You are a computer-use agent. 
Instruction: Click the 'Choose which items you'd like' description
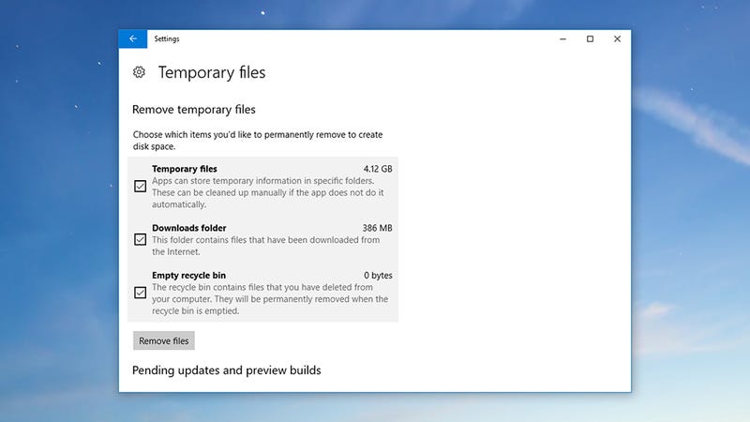[258, 141]
